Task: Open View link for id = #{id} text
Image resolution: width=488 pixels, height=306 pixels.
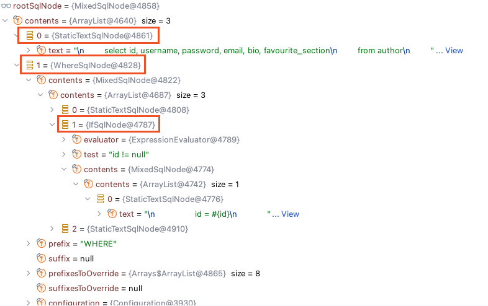Action: (x=290, y=214)
